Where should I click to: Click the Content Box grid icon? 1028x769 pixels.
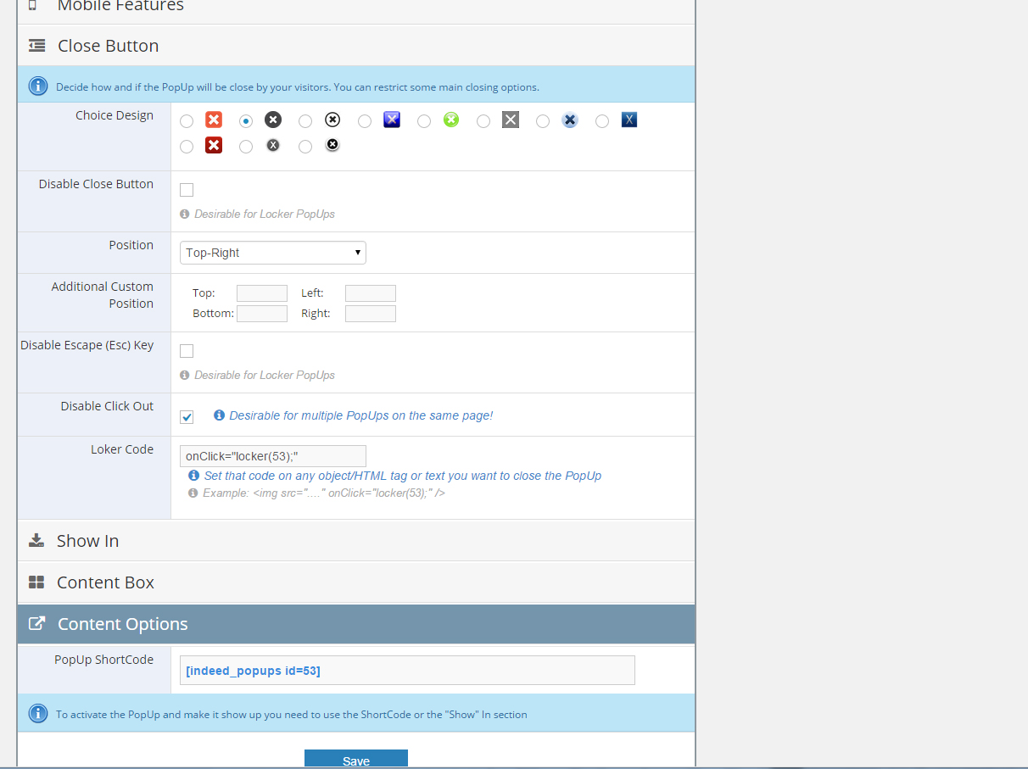pos(36,582)
